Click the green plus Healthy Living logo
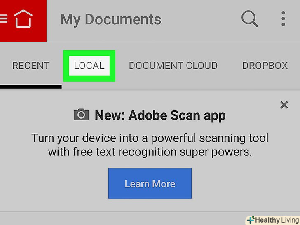 click(x=251, y=220)
